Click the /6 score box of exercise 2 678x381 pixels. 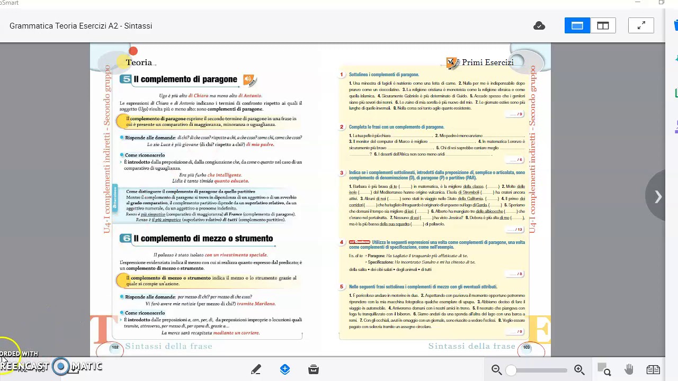coord(514,159)
